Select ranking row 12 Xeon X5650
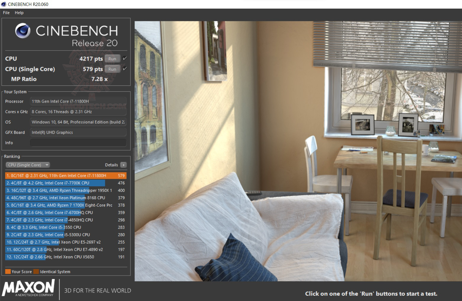 66,257
